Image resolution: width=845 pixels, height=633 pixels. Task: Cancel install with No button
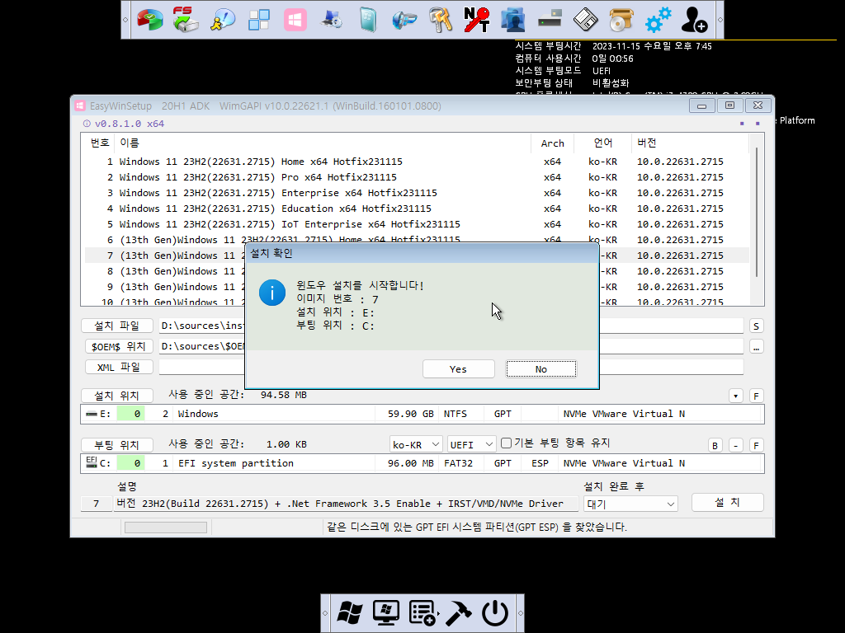click(x=541, y=369)
